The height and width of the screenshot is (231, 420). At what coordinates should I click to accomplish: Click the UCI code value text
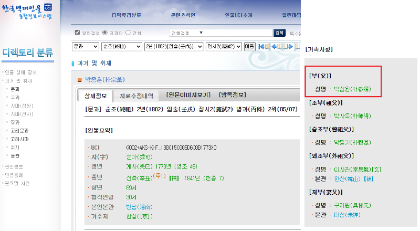point(172,148)
